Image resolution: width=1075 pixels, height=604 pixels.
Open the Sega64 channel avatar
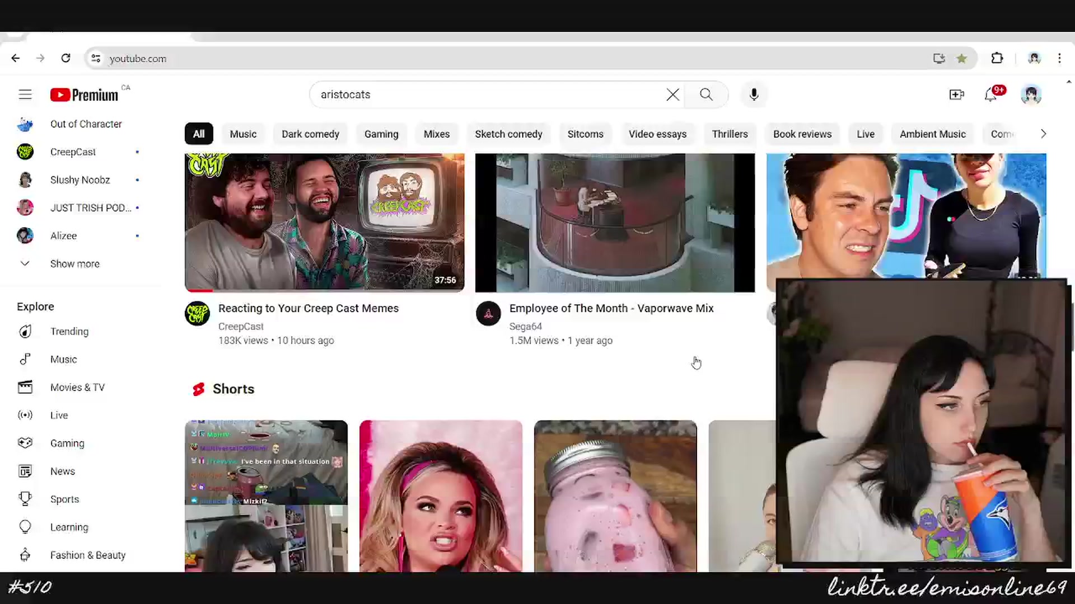[488, 314]
